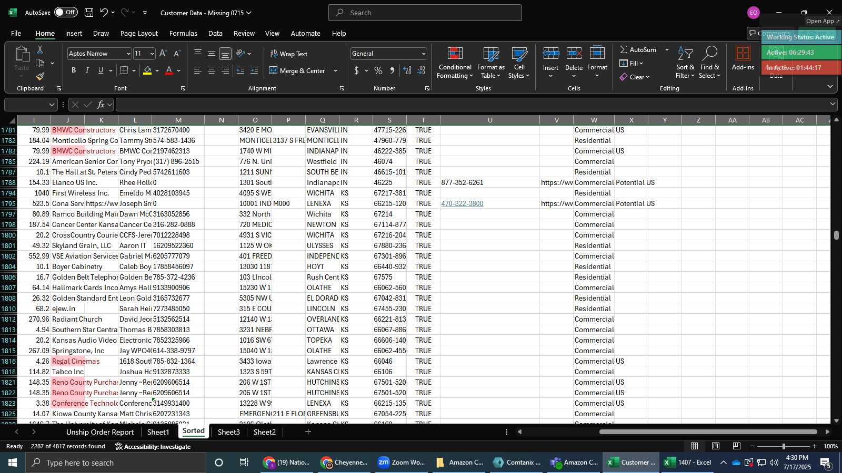The height and width of the screenshot is (473, 842).
Task: Toggle Normal view in status bar
Action: tap(695, 446)
